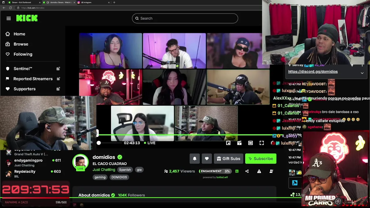Click the 104K Followers text
The image size is (370, 208).
pyautogui.click(x=131, y=195)
